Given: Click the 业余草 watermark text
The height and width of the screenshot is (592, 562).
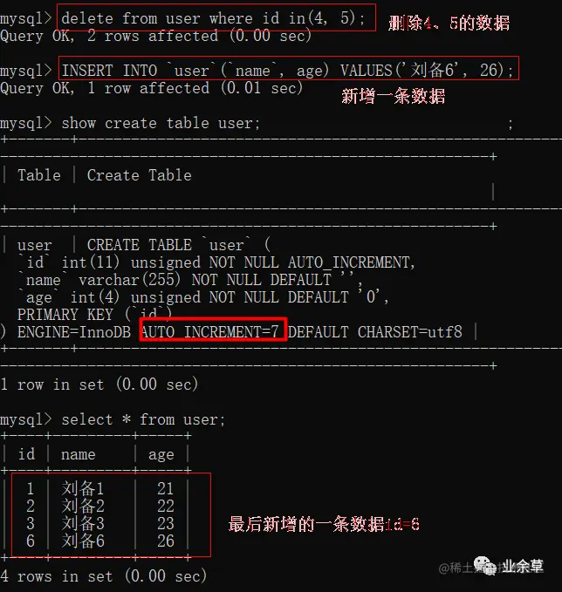Looking at the screenshot, I should [523, 566].
